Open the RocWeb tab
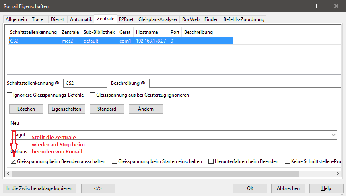This screenshot has height=196, width=346. 190,19
